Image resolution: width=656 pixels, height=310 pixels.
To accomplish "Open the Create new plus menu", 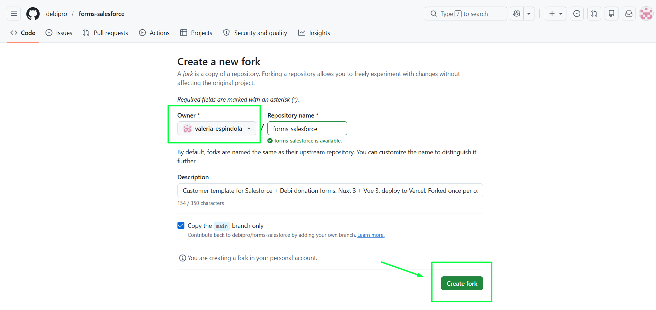I will [x=556, y=14].
